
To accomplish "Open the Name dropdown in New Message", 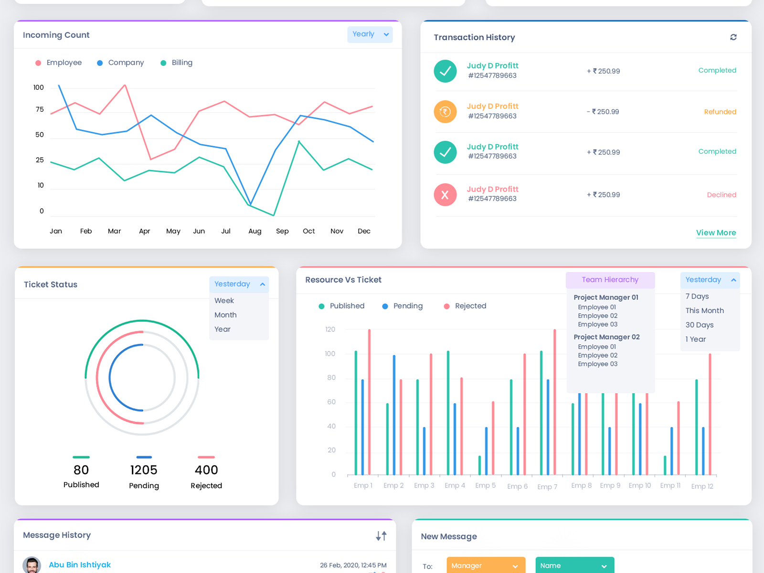I will [x=574, y=565].
